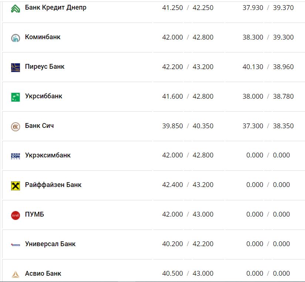Click the Универсал Банк logo icon

coord(15,245)
